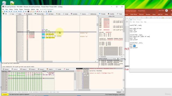Find strings with the Az toolbar icon
This screenshot has height=96, width=172.
click(44, 11)
